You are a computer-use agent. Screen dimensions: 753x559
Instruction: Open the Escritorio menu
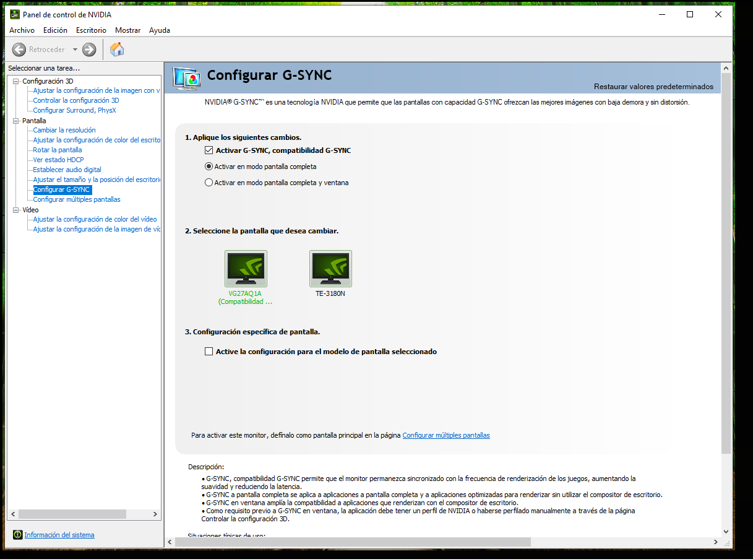(91, 30)
